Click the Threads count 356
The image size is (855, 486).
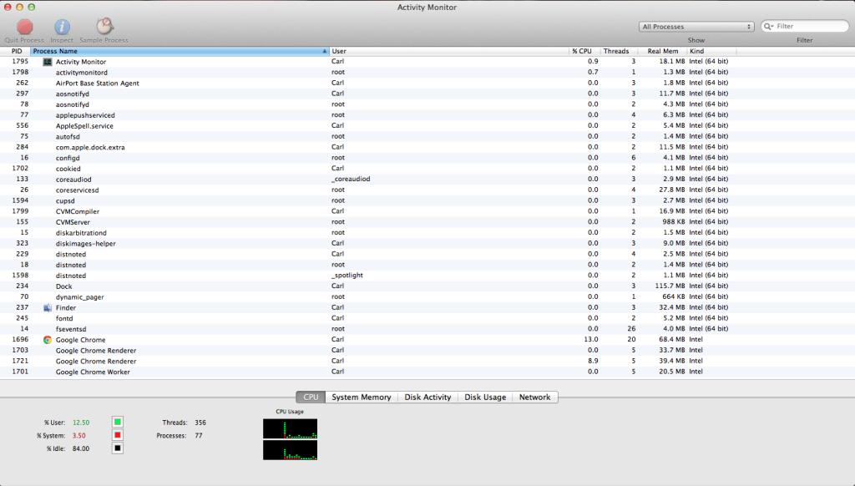[x=200, y=423]
